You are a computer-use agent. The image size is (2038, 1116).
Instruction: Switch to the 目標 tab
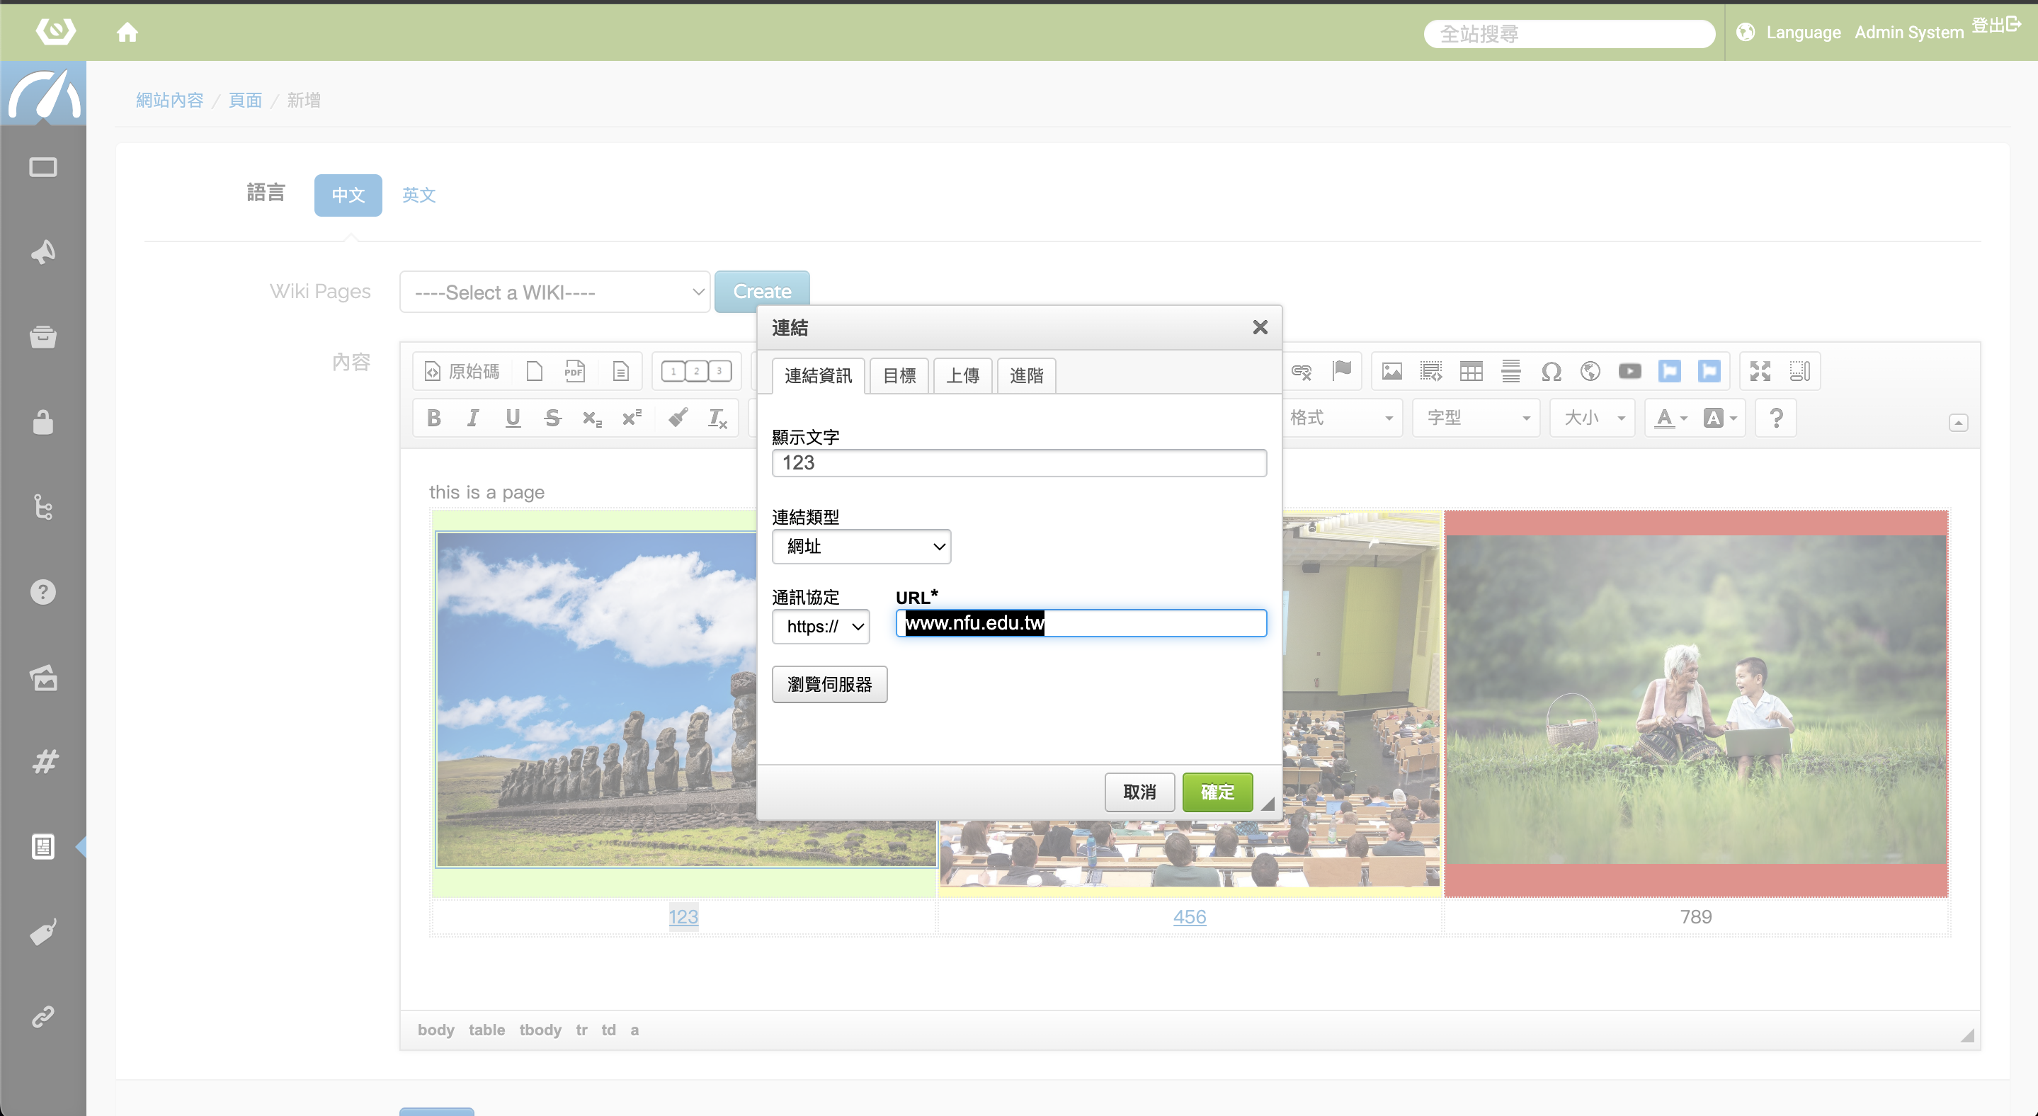point(899,376)
